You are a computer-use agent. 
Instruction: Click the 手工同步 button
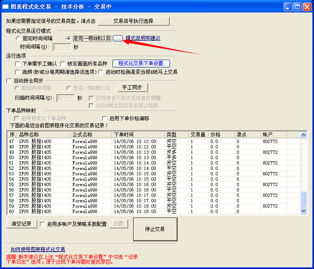click(132, 87)
